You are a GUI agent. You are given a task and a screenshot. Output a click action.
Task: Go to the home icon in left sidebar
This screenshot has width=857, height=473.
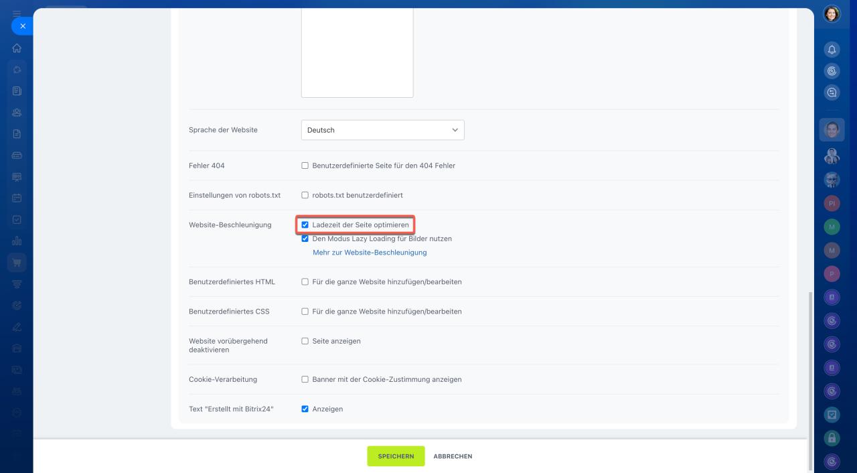click(17, 48)
